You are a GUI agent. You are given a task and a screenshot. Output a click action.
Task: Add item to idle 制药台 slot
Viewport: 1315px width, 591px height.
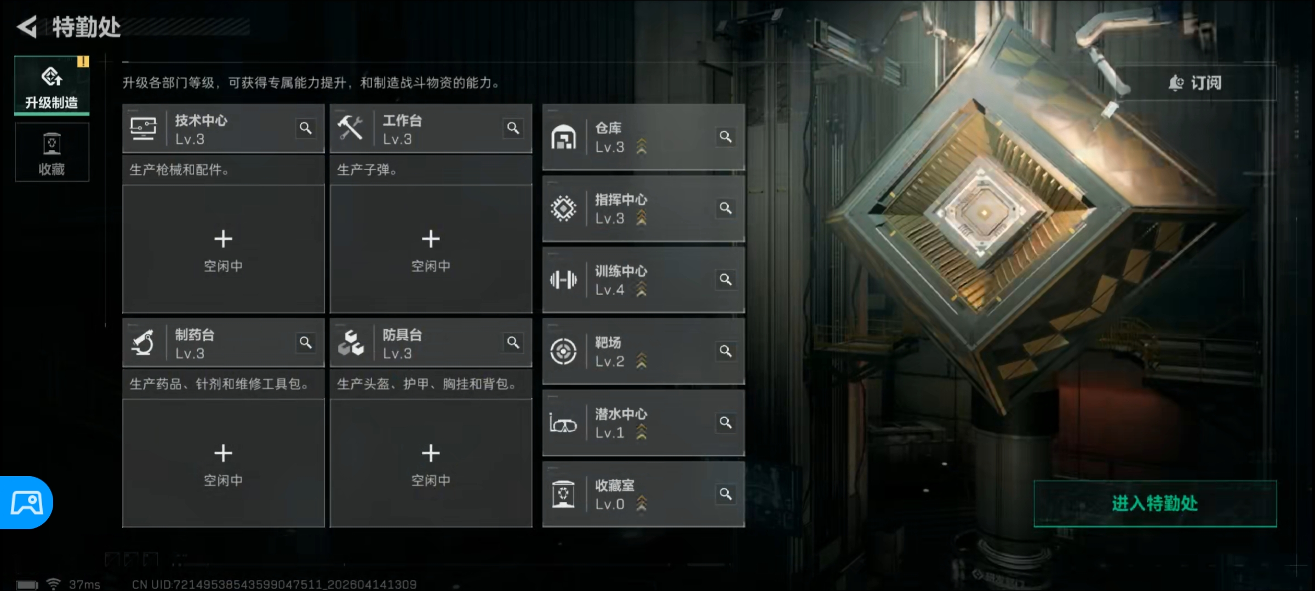click(x=223, y=463)
